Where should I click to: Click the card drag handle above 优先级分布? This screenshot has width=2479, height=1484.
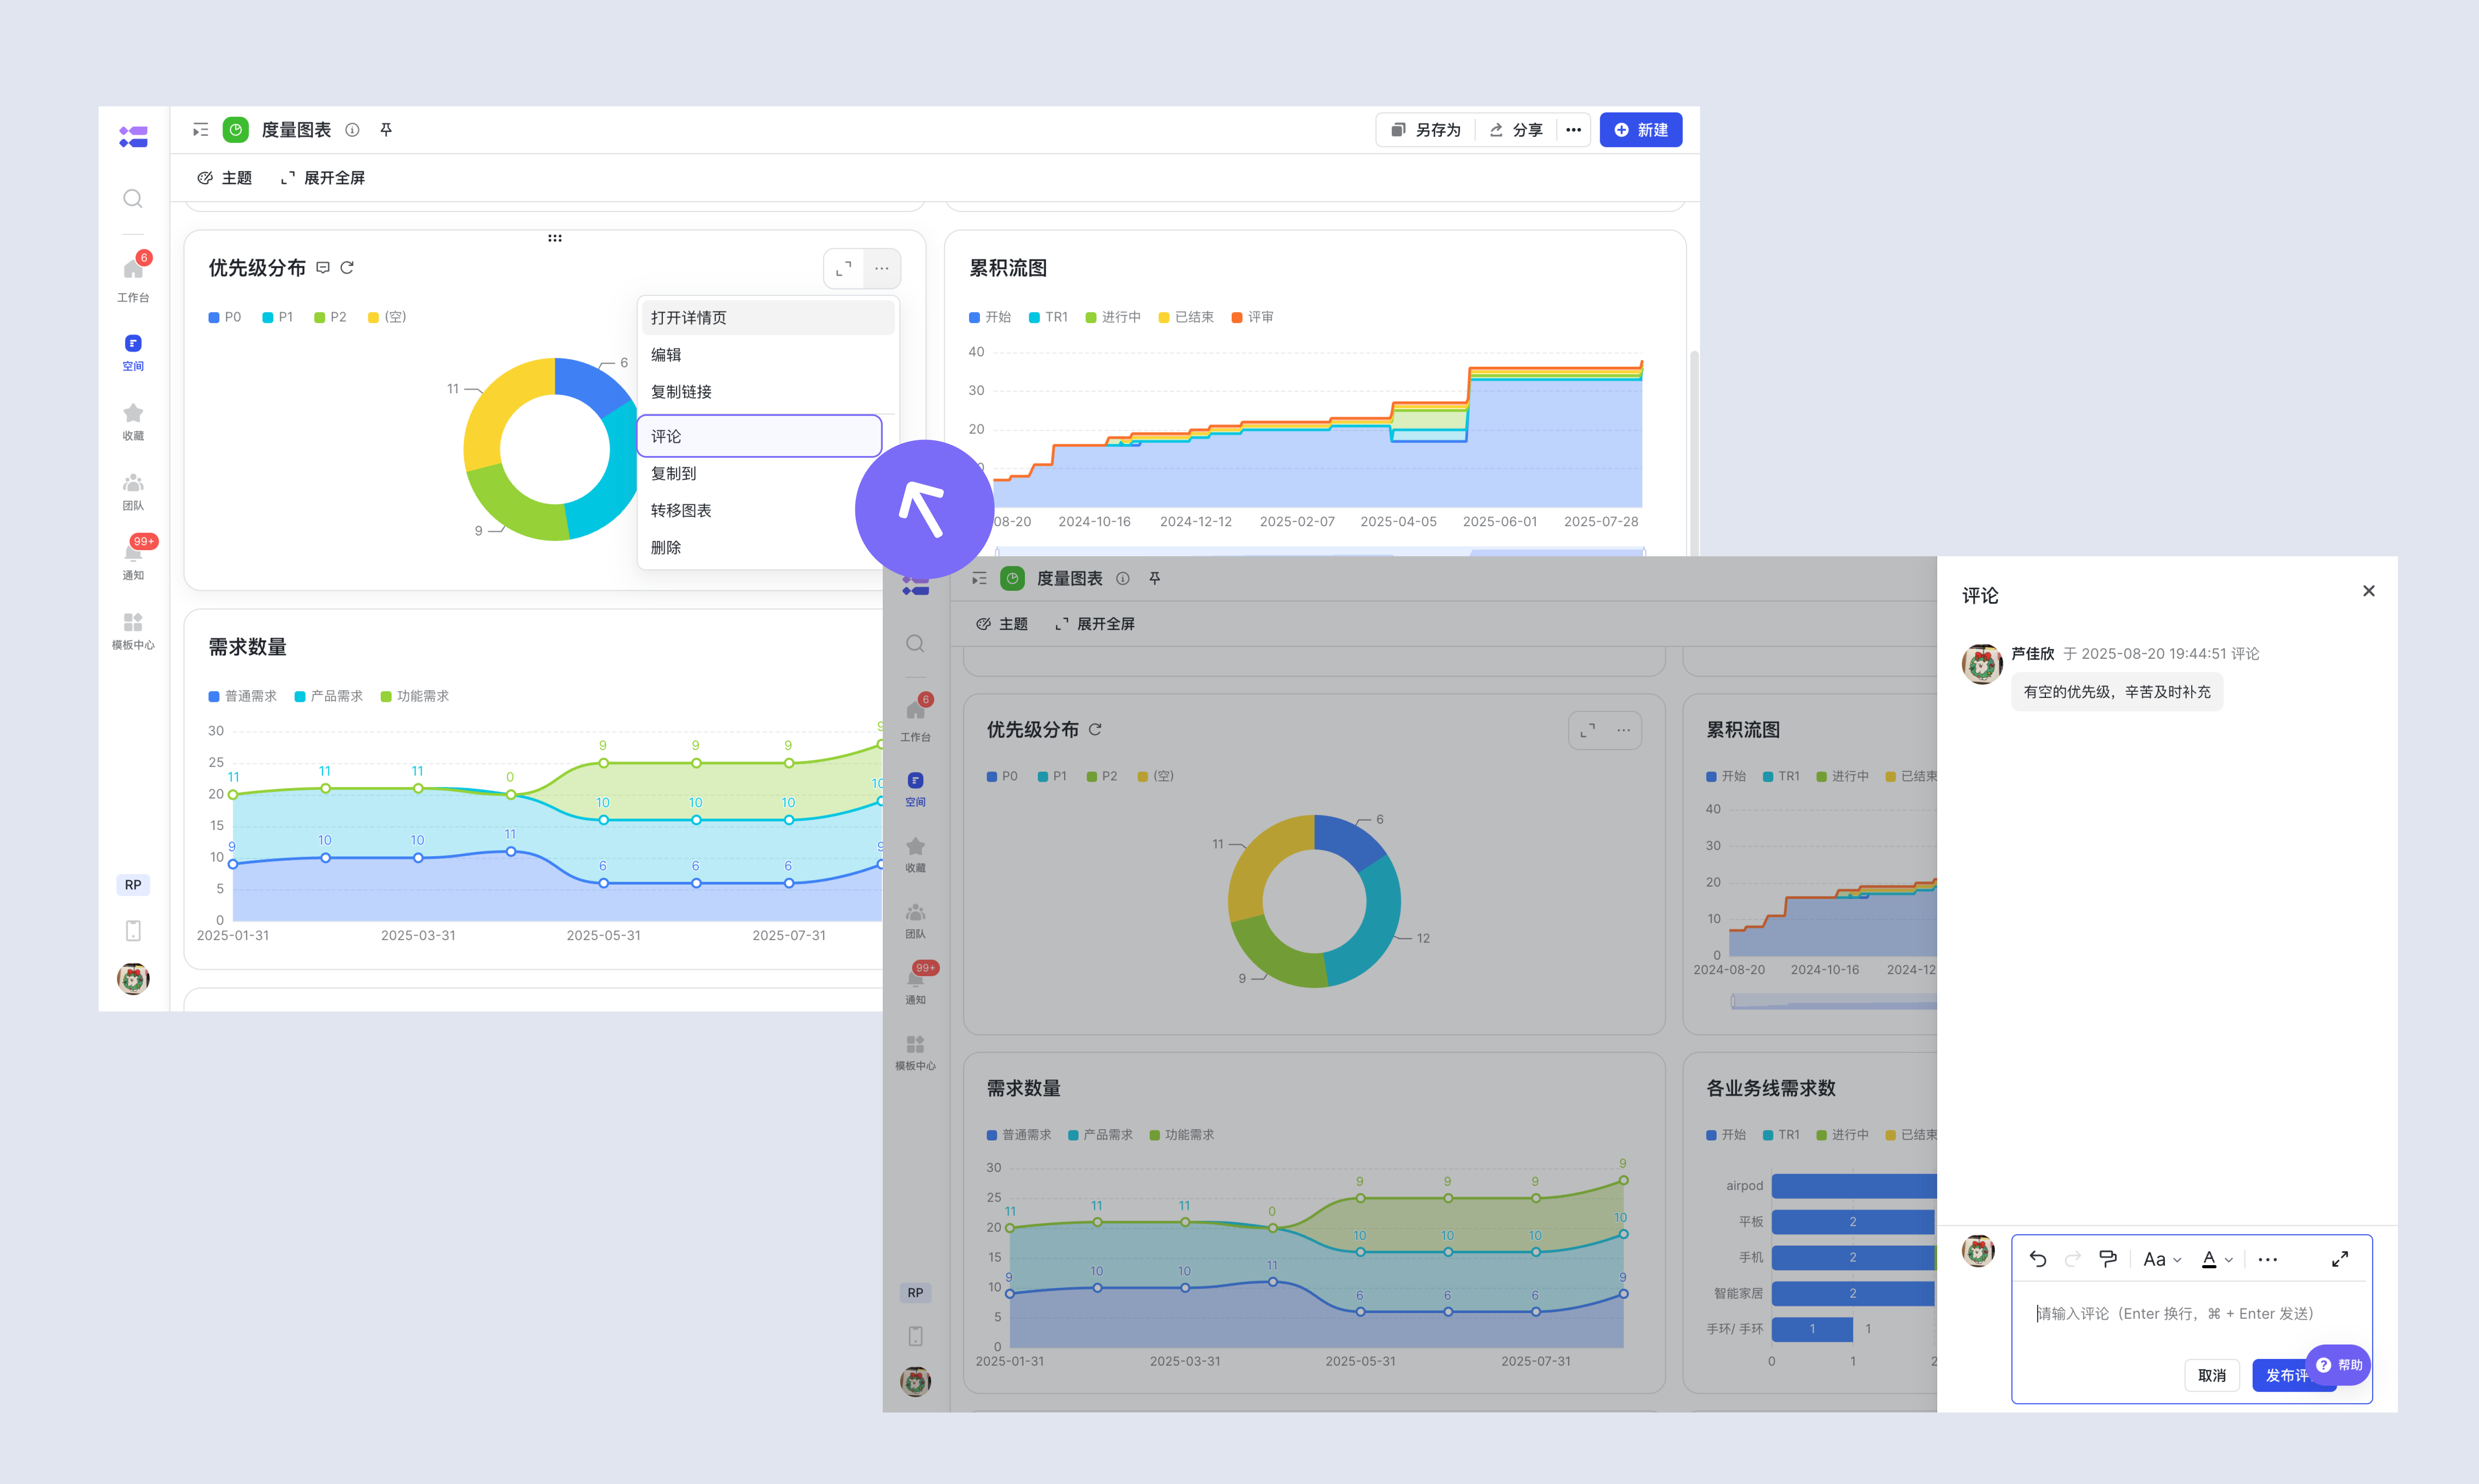pyautogui.click(x=555, y=238)
